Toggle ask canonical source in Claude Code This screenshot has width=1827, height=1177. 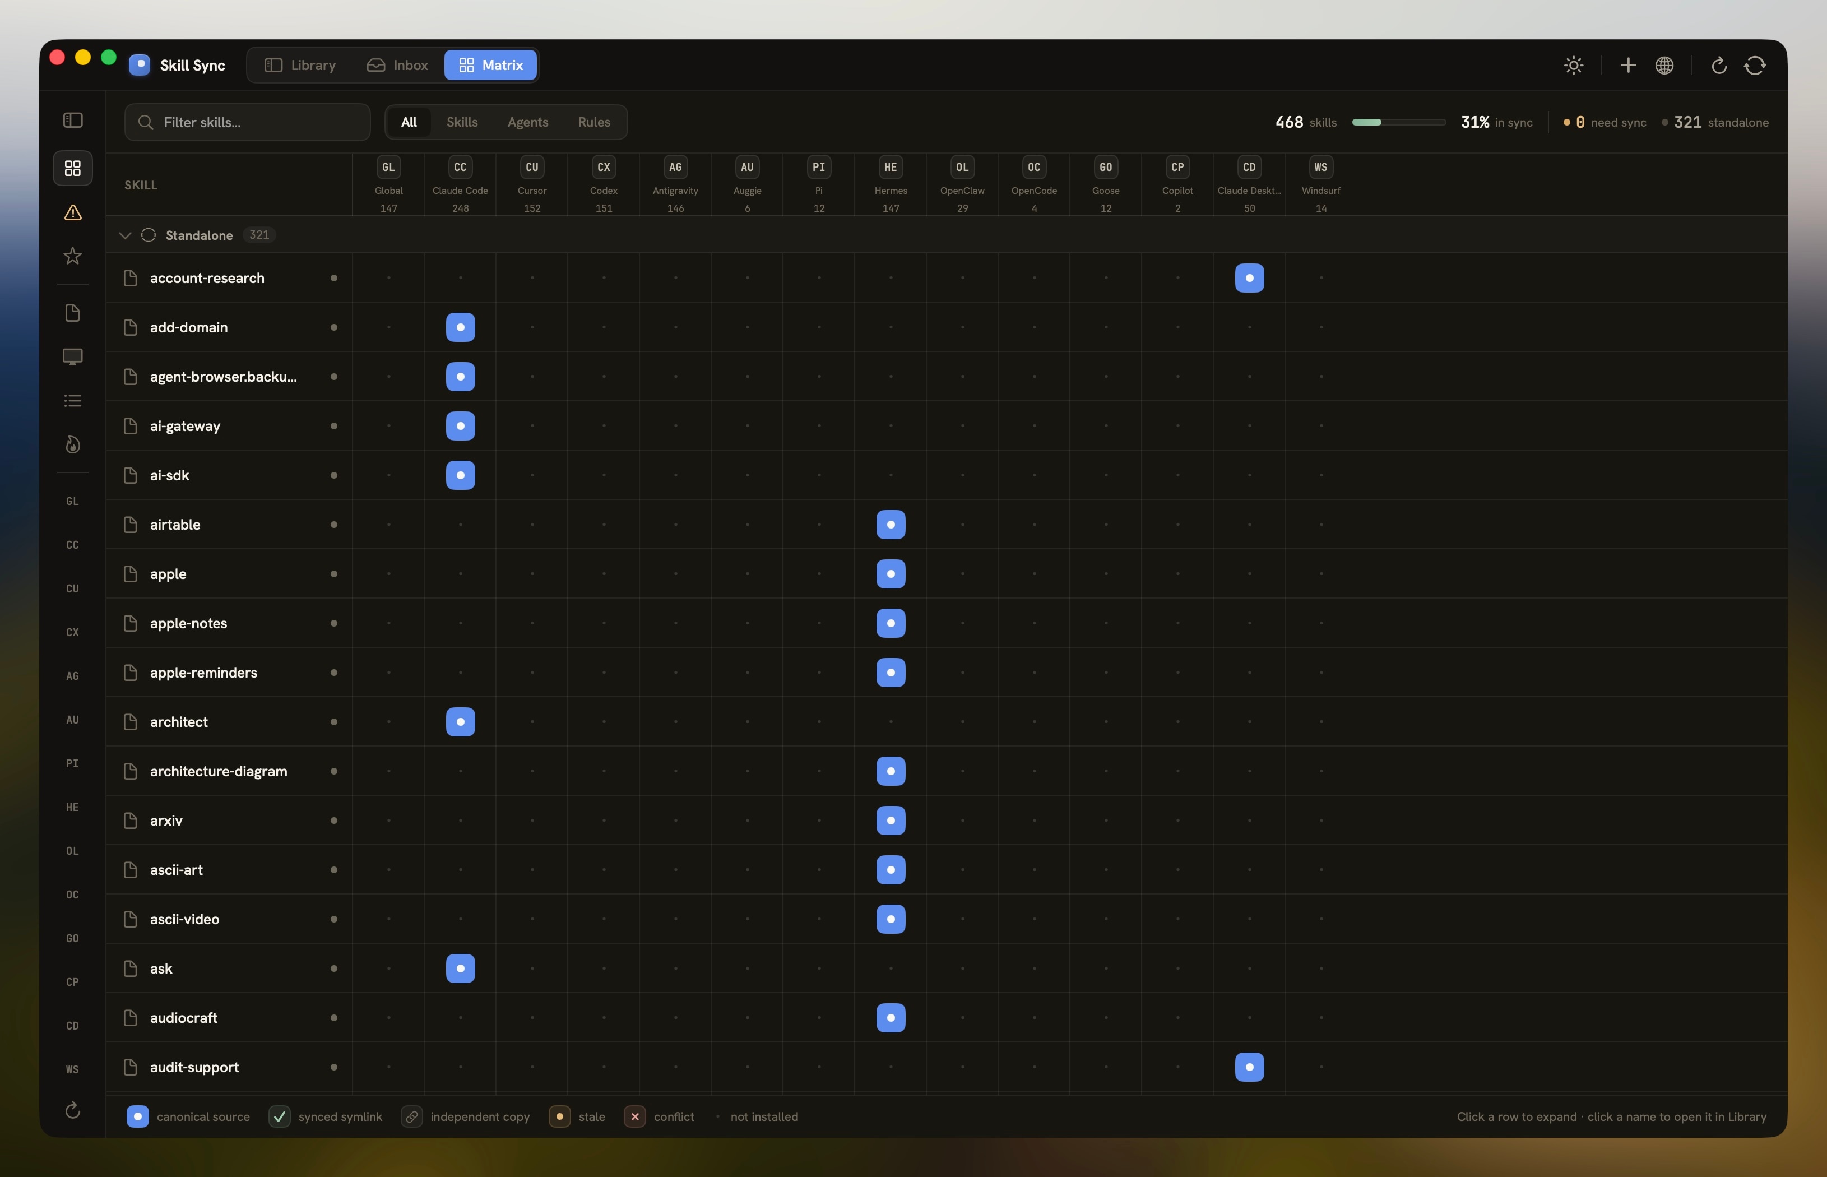(460, 969)
